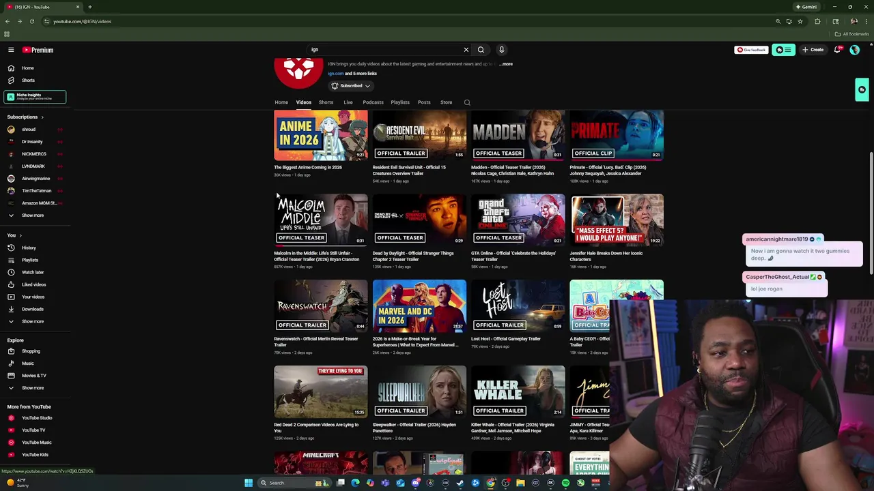This screenshot has width=874, height=491.
Task: Open the NICKMERCS subscription channel
Action: point(34,154)
